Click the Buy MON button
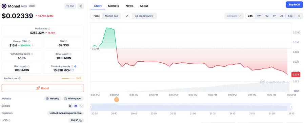The height and width of the screenshot is (123, 305). point(294,5)
